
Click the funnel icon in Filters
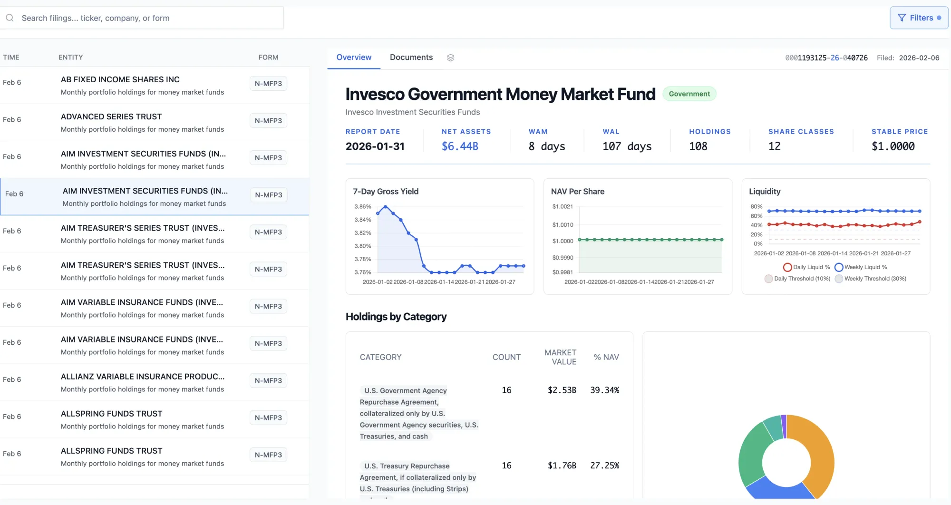pyautogui.click(x=901, y=18)
